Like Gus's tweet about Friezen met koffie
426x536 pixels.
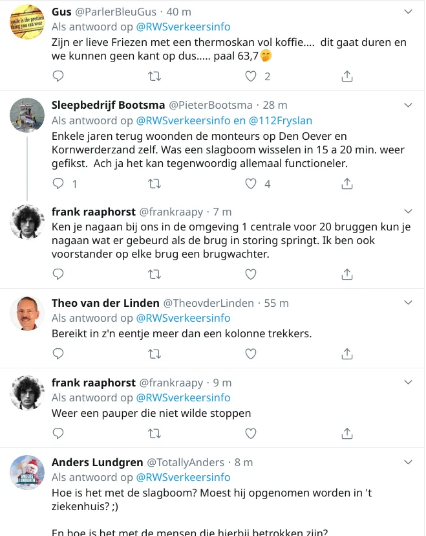point(250,76)
